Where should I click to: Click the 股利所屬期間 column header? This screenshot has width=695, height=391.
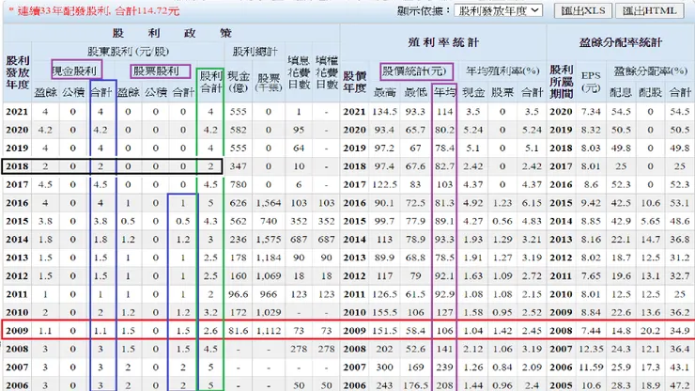coord(561,81)
